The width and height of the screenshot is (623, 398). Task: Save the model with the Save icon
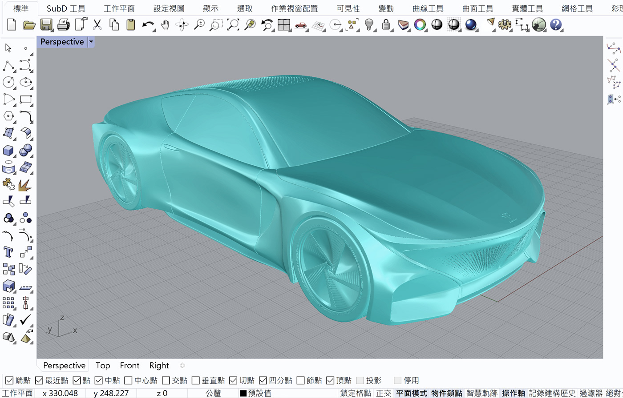point(46,25)
